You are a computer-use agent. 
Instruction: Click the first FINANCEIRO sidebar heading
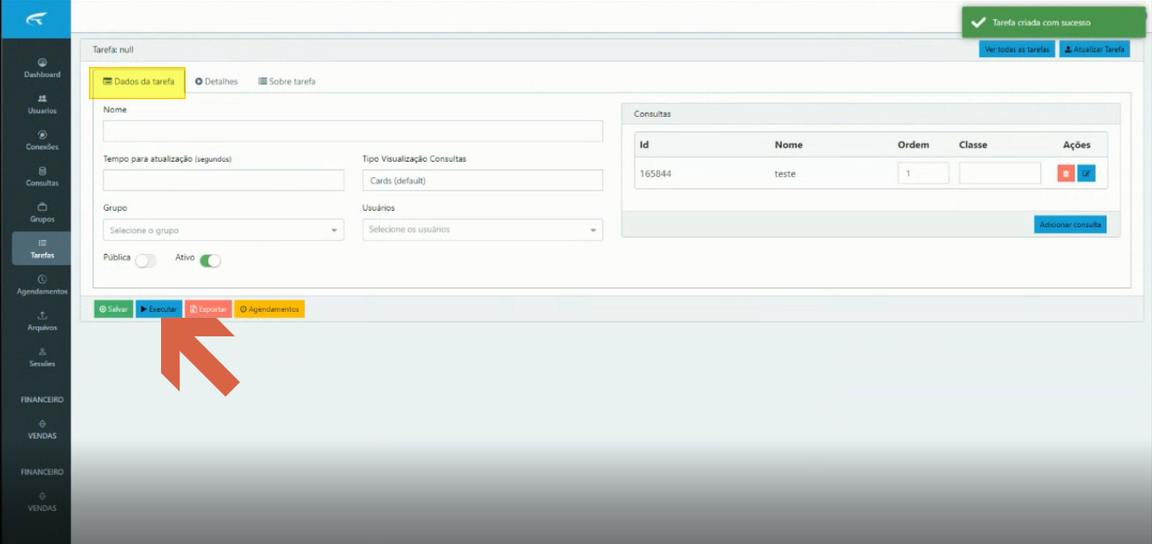click(42, 399)
